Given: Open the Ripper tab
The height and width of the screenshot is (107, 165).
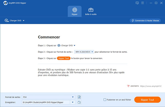Looking at the screenshot, I should (x=75, y=12).
